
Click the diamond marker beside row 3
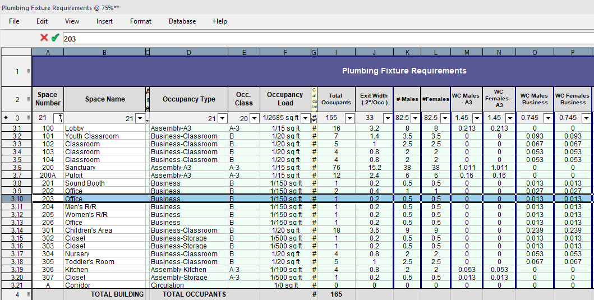pyautogui.click(x=6, y=118)
